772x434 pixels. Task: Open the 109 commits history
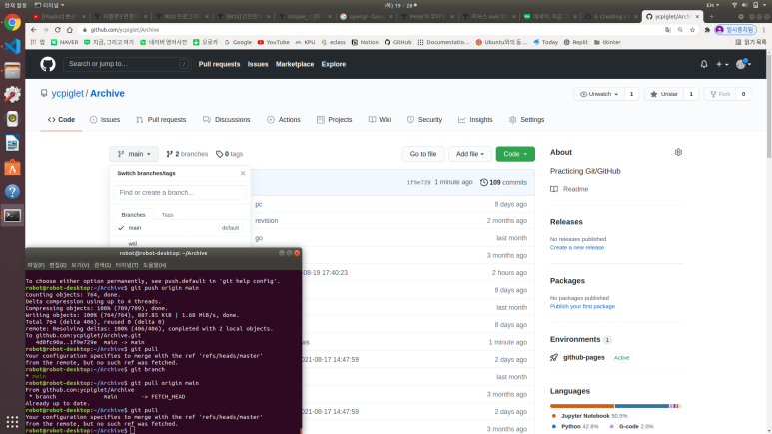tap(503, 182)
